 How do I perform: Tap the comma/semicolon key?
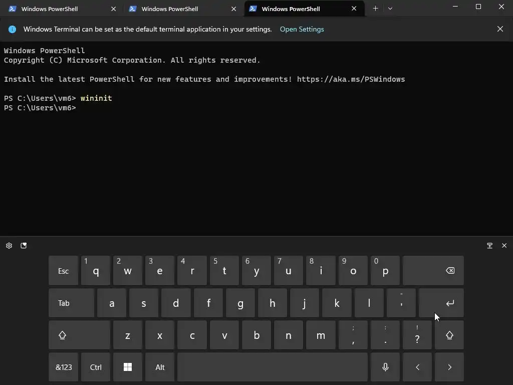[x=353, y=335]
